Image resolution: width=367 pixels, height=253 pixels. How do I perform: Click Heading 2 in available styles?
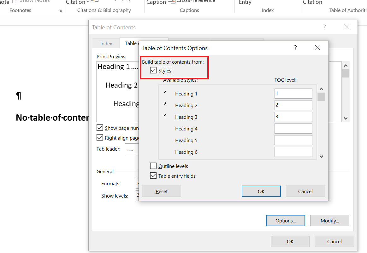(x=186, y=105)
